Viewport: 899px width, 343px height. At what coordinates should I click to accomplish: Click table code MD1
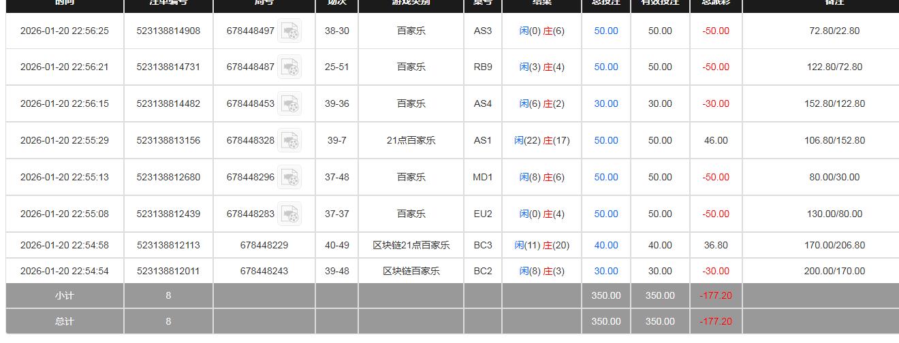[483, 177]
